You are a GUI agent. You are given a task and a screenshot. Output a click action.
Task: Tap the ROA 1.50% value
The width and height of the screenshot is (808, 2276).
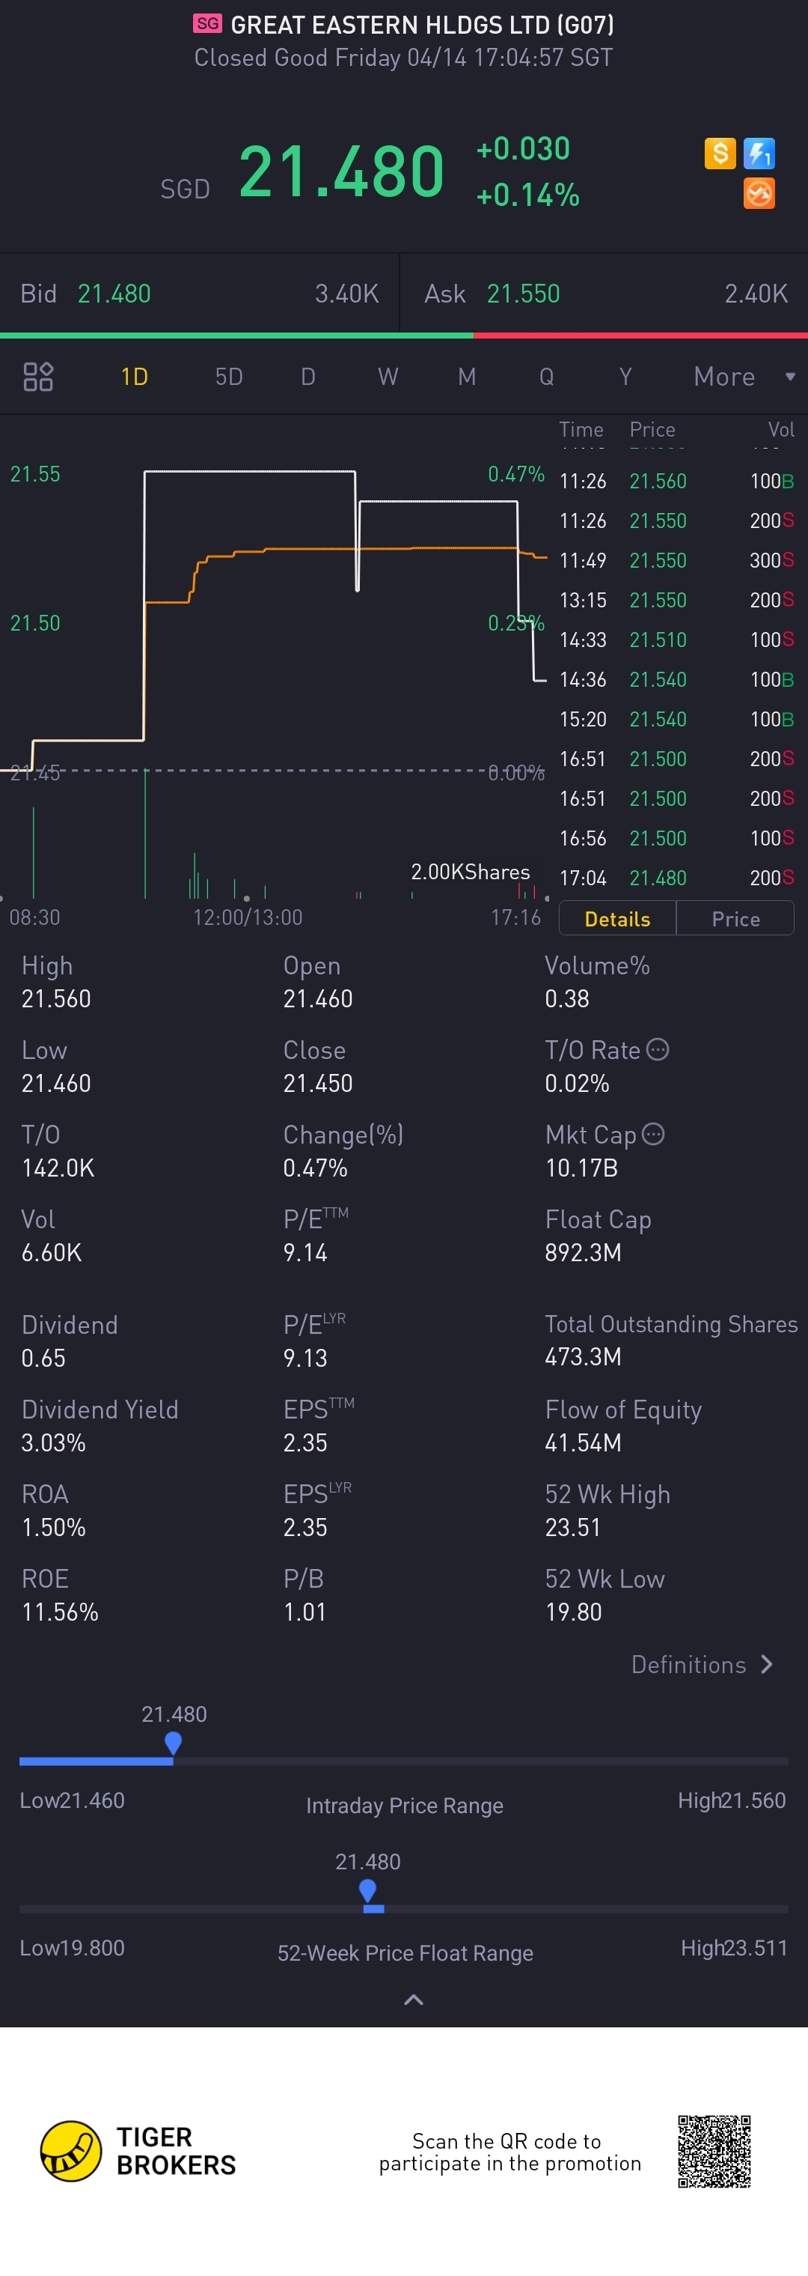(54, 1527)
